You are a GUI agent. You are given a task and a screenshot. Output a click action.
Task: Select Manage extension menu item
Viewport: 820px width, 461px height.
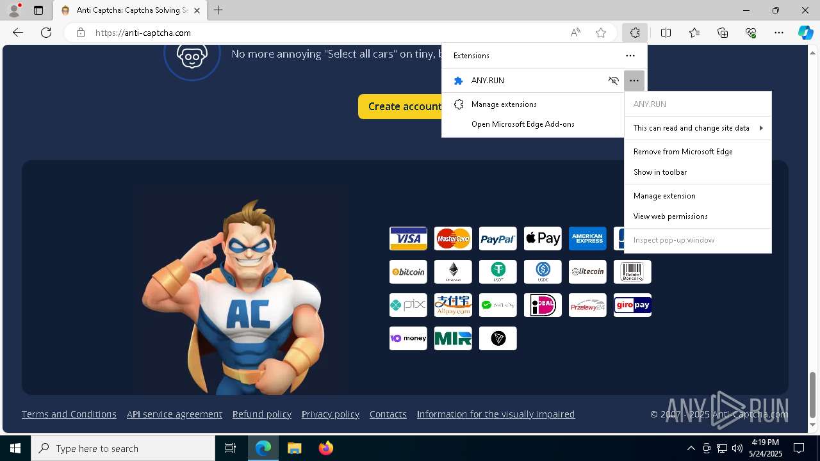coord(698,196)
